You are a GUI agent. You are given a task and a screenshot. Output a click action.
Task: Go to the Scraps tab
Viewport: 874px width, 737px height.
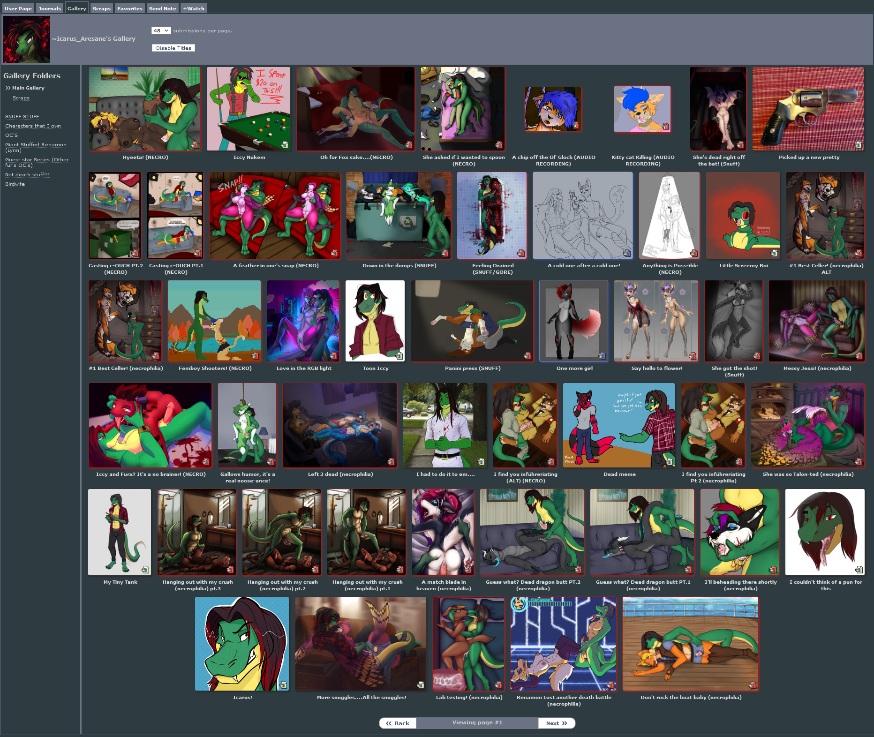tap(102, 8)
